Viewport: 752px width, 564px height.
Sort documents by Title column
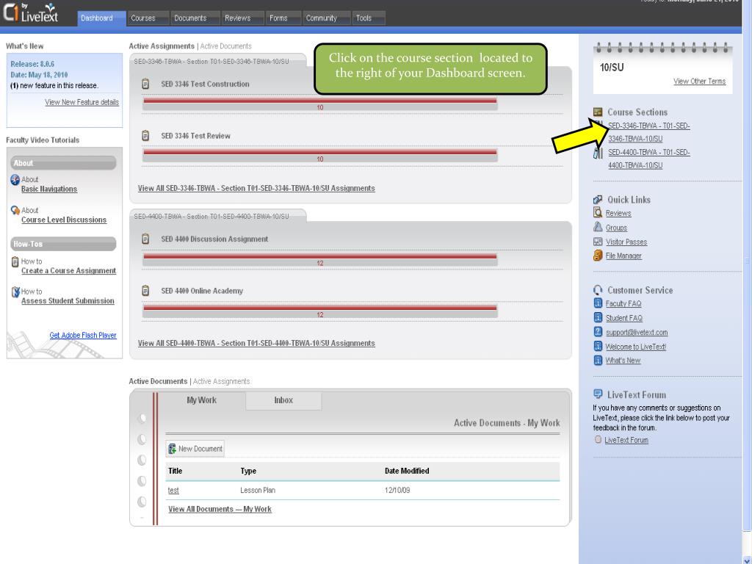[x=175, y=471]
